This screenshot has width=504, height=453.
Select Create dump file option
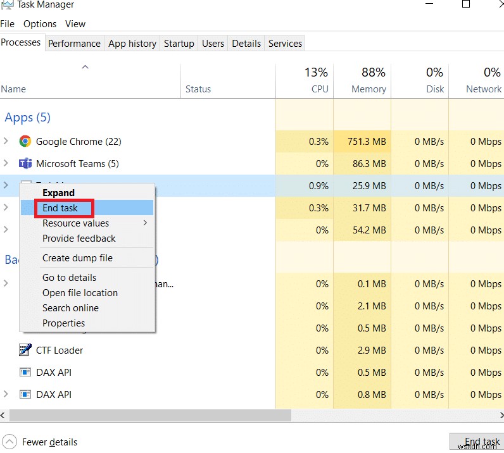coord(87,258)
